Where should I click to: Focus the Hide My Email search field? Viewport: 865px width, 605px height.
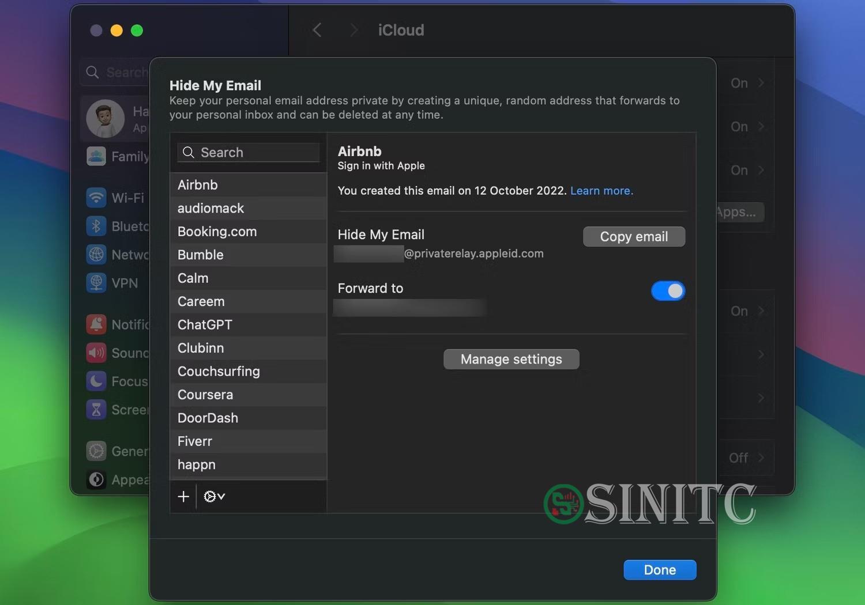click(x=248, y=152)
